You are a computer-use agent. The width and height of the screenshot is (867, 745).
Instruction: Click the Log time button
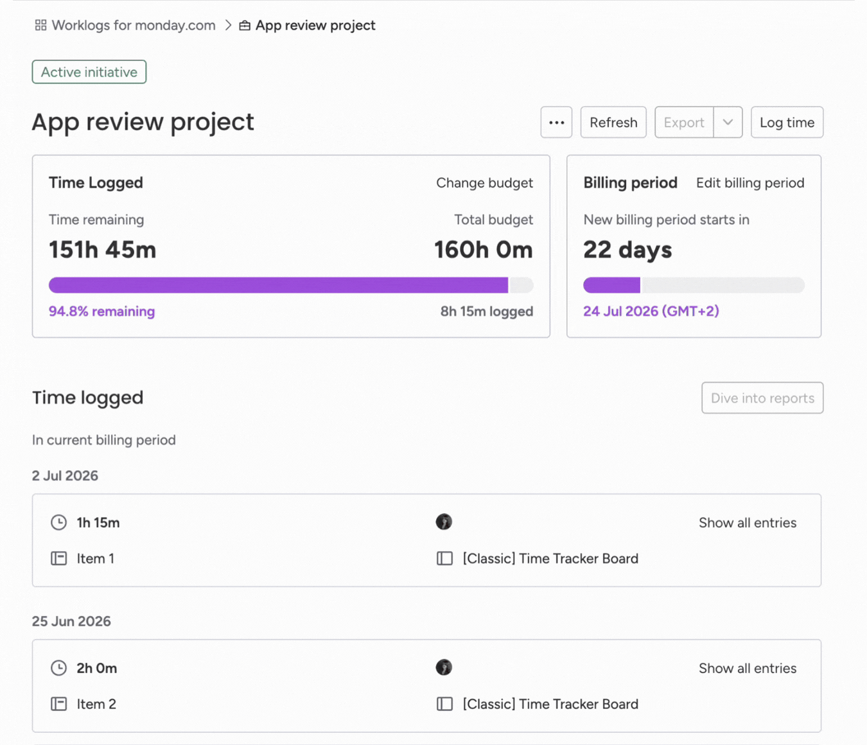coord(787,122)
